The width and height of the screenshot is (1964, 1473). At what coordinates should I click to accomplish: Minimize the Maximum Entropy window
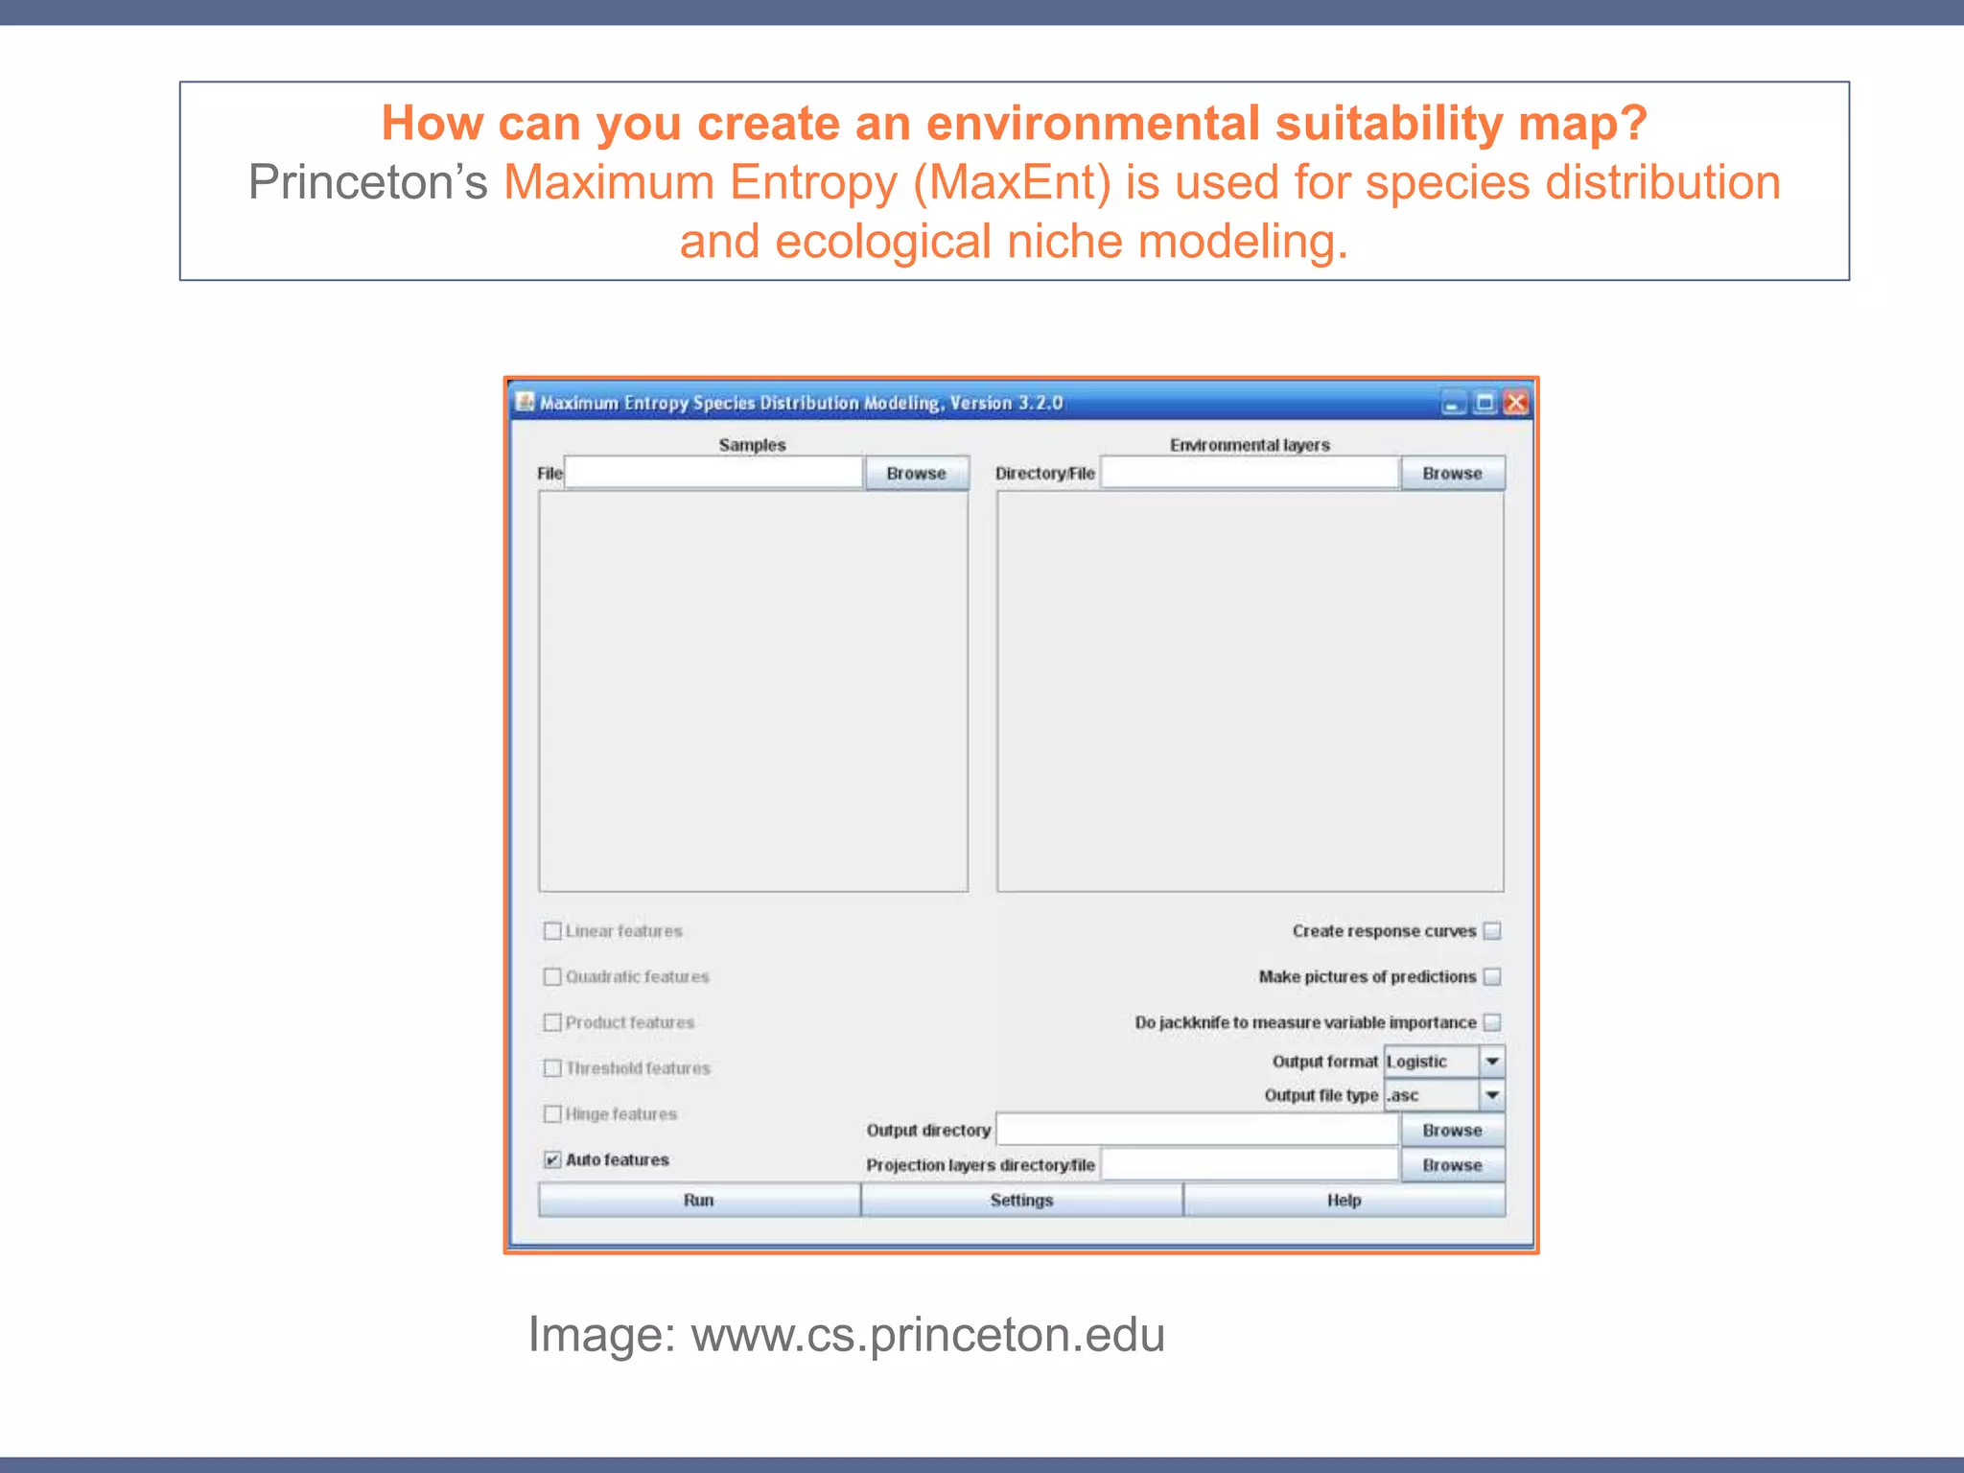(1453, 404)
